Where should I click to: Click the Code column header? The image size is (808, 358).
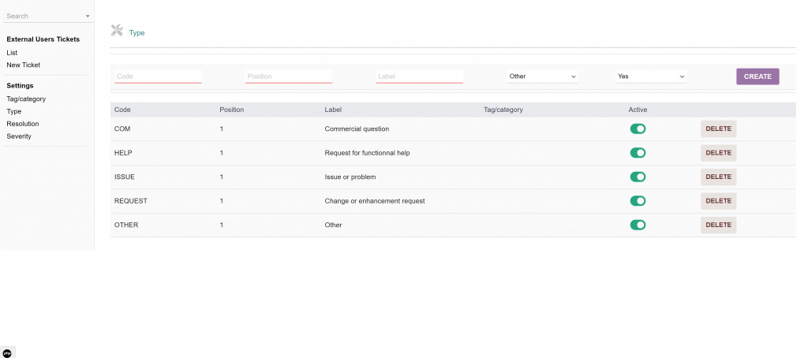tap(122, 110)
